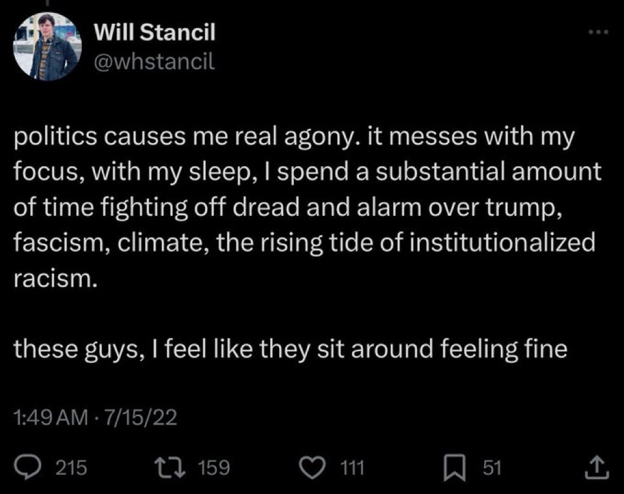Open Will Stancil's profile picture

[47, 46]
